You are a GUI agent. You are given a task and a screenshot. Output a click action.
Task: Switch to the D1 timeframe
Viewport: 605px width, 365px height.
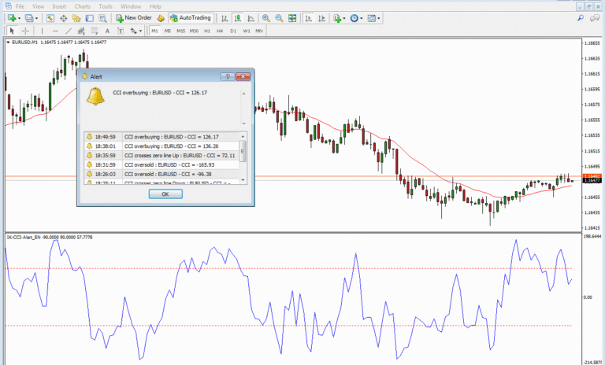(x=233, y=31)
